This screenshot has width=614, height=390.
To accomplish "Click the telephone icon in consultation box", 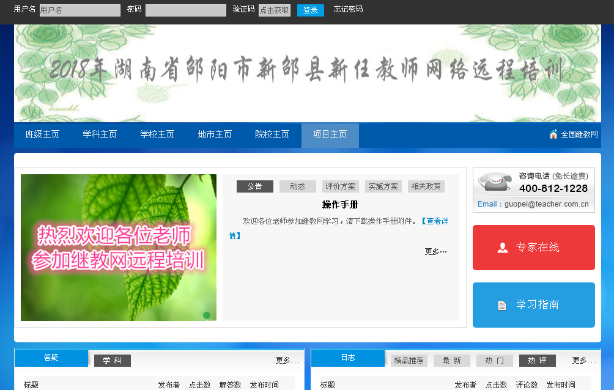I will [494, 182].
